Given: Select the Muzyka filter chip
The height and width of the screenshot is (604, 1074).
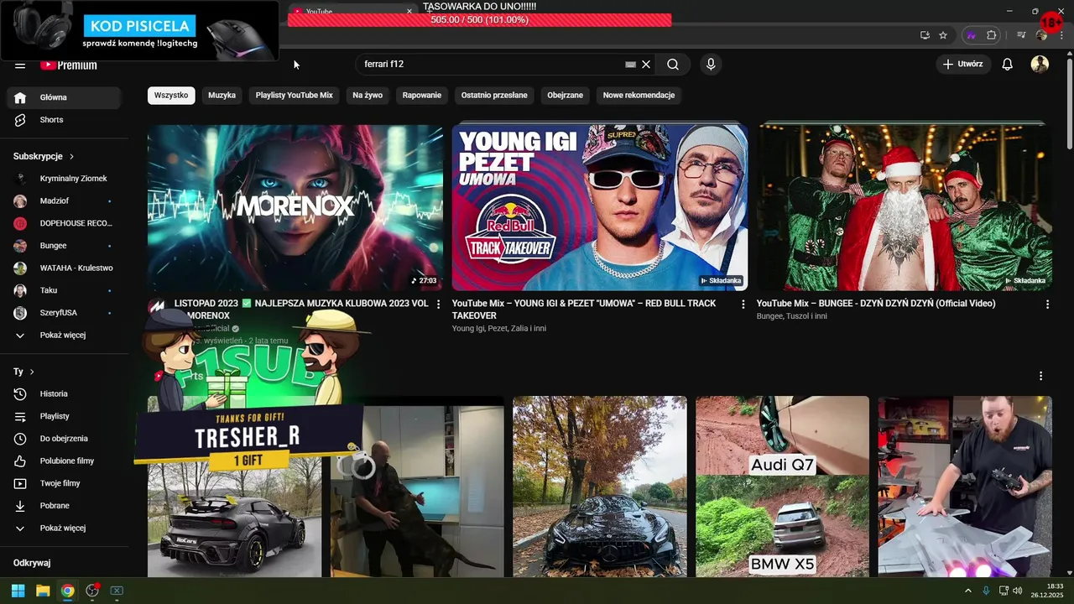Looking at the screenshot, I should pyautogui.click(x=222, y=95).
